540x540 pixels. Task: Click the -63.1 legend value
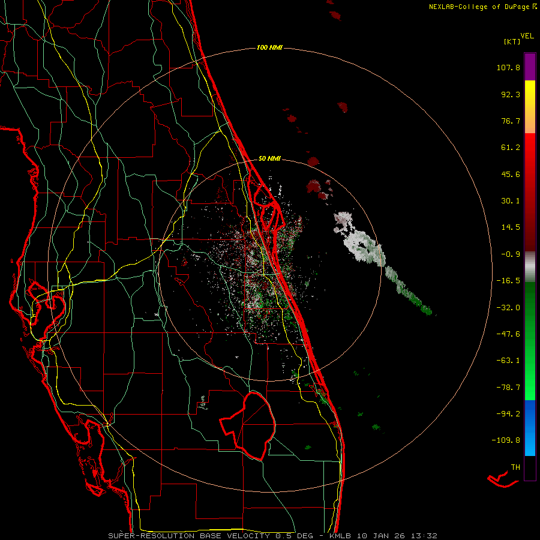(x=508, y=361)
